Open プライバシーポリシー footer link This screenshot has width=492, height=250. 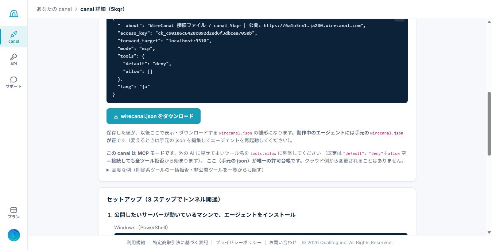pos(239,242)
